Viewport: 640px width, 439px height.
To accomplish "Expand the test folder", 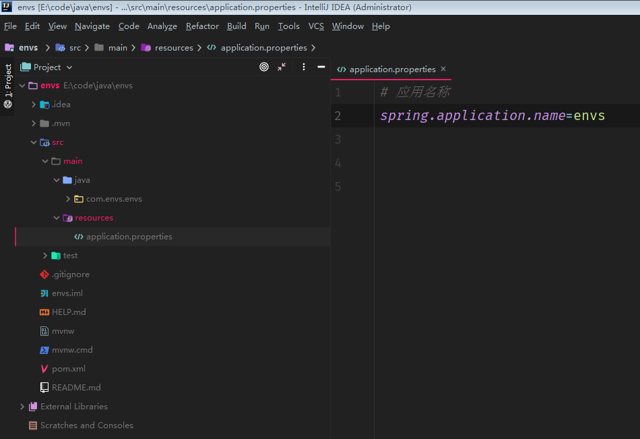I will [45, 256].
